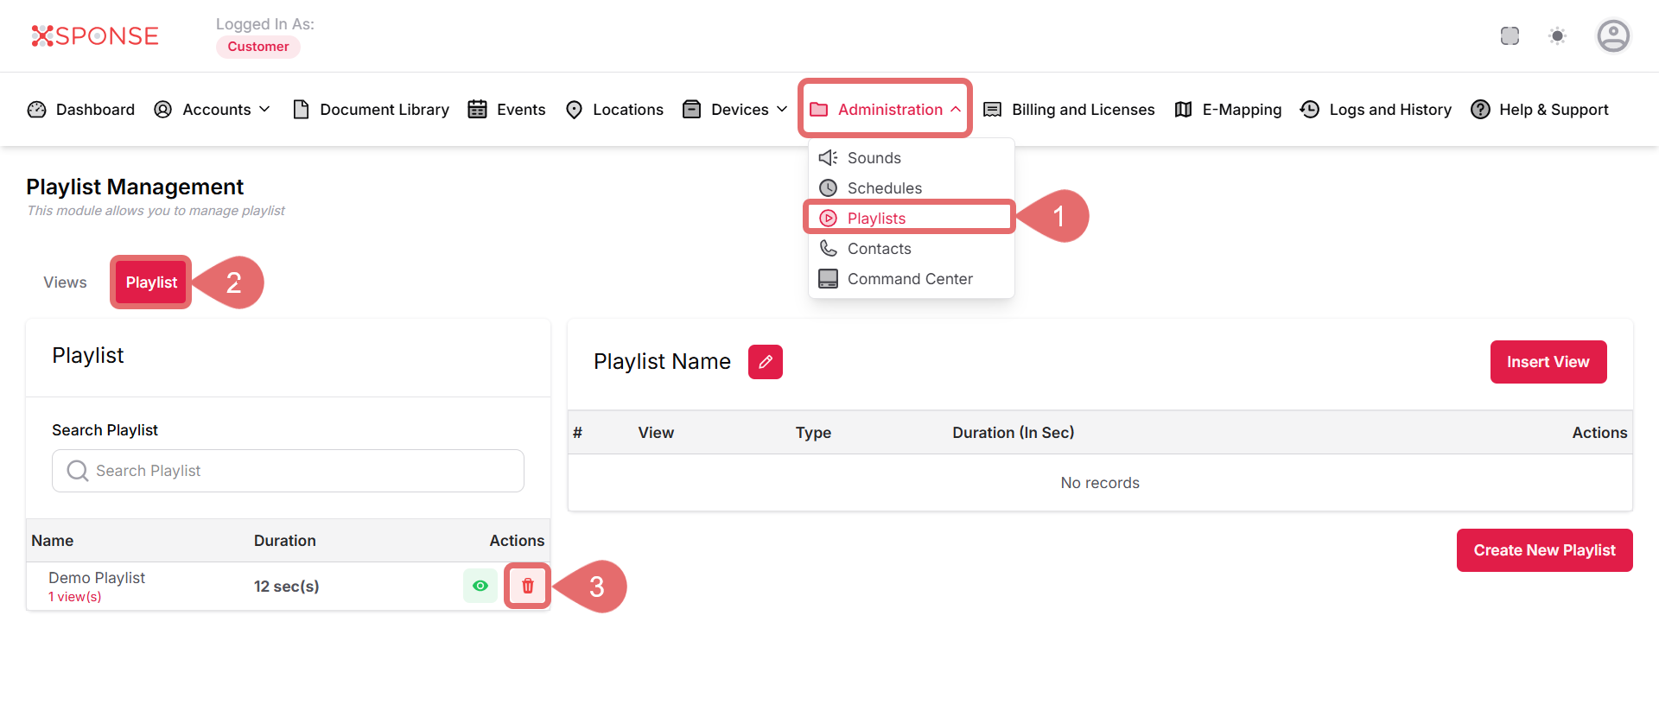
Task: Click Create New Playlist button
Action: (1544, 550)
